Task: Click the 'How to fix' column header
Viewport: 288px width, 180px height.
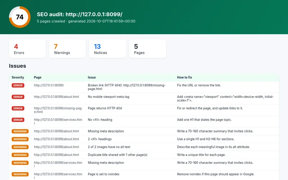Action: [184, 77]
